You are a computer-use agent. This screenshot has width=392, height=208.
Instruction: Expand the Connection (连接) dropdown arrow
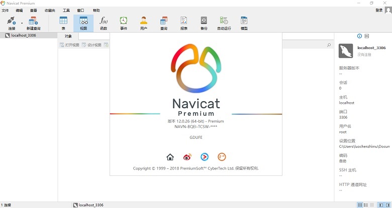(22, 23)
